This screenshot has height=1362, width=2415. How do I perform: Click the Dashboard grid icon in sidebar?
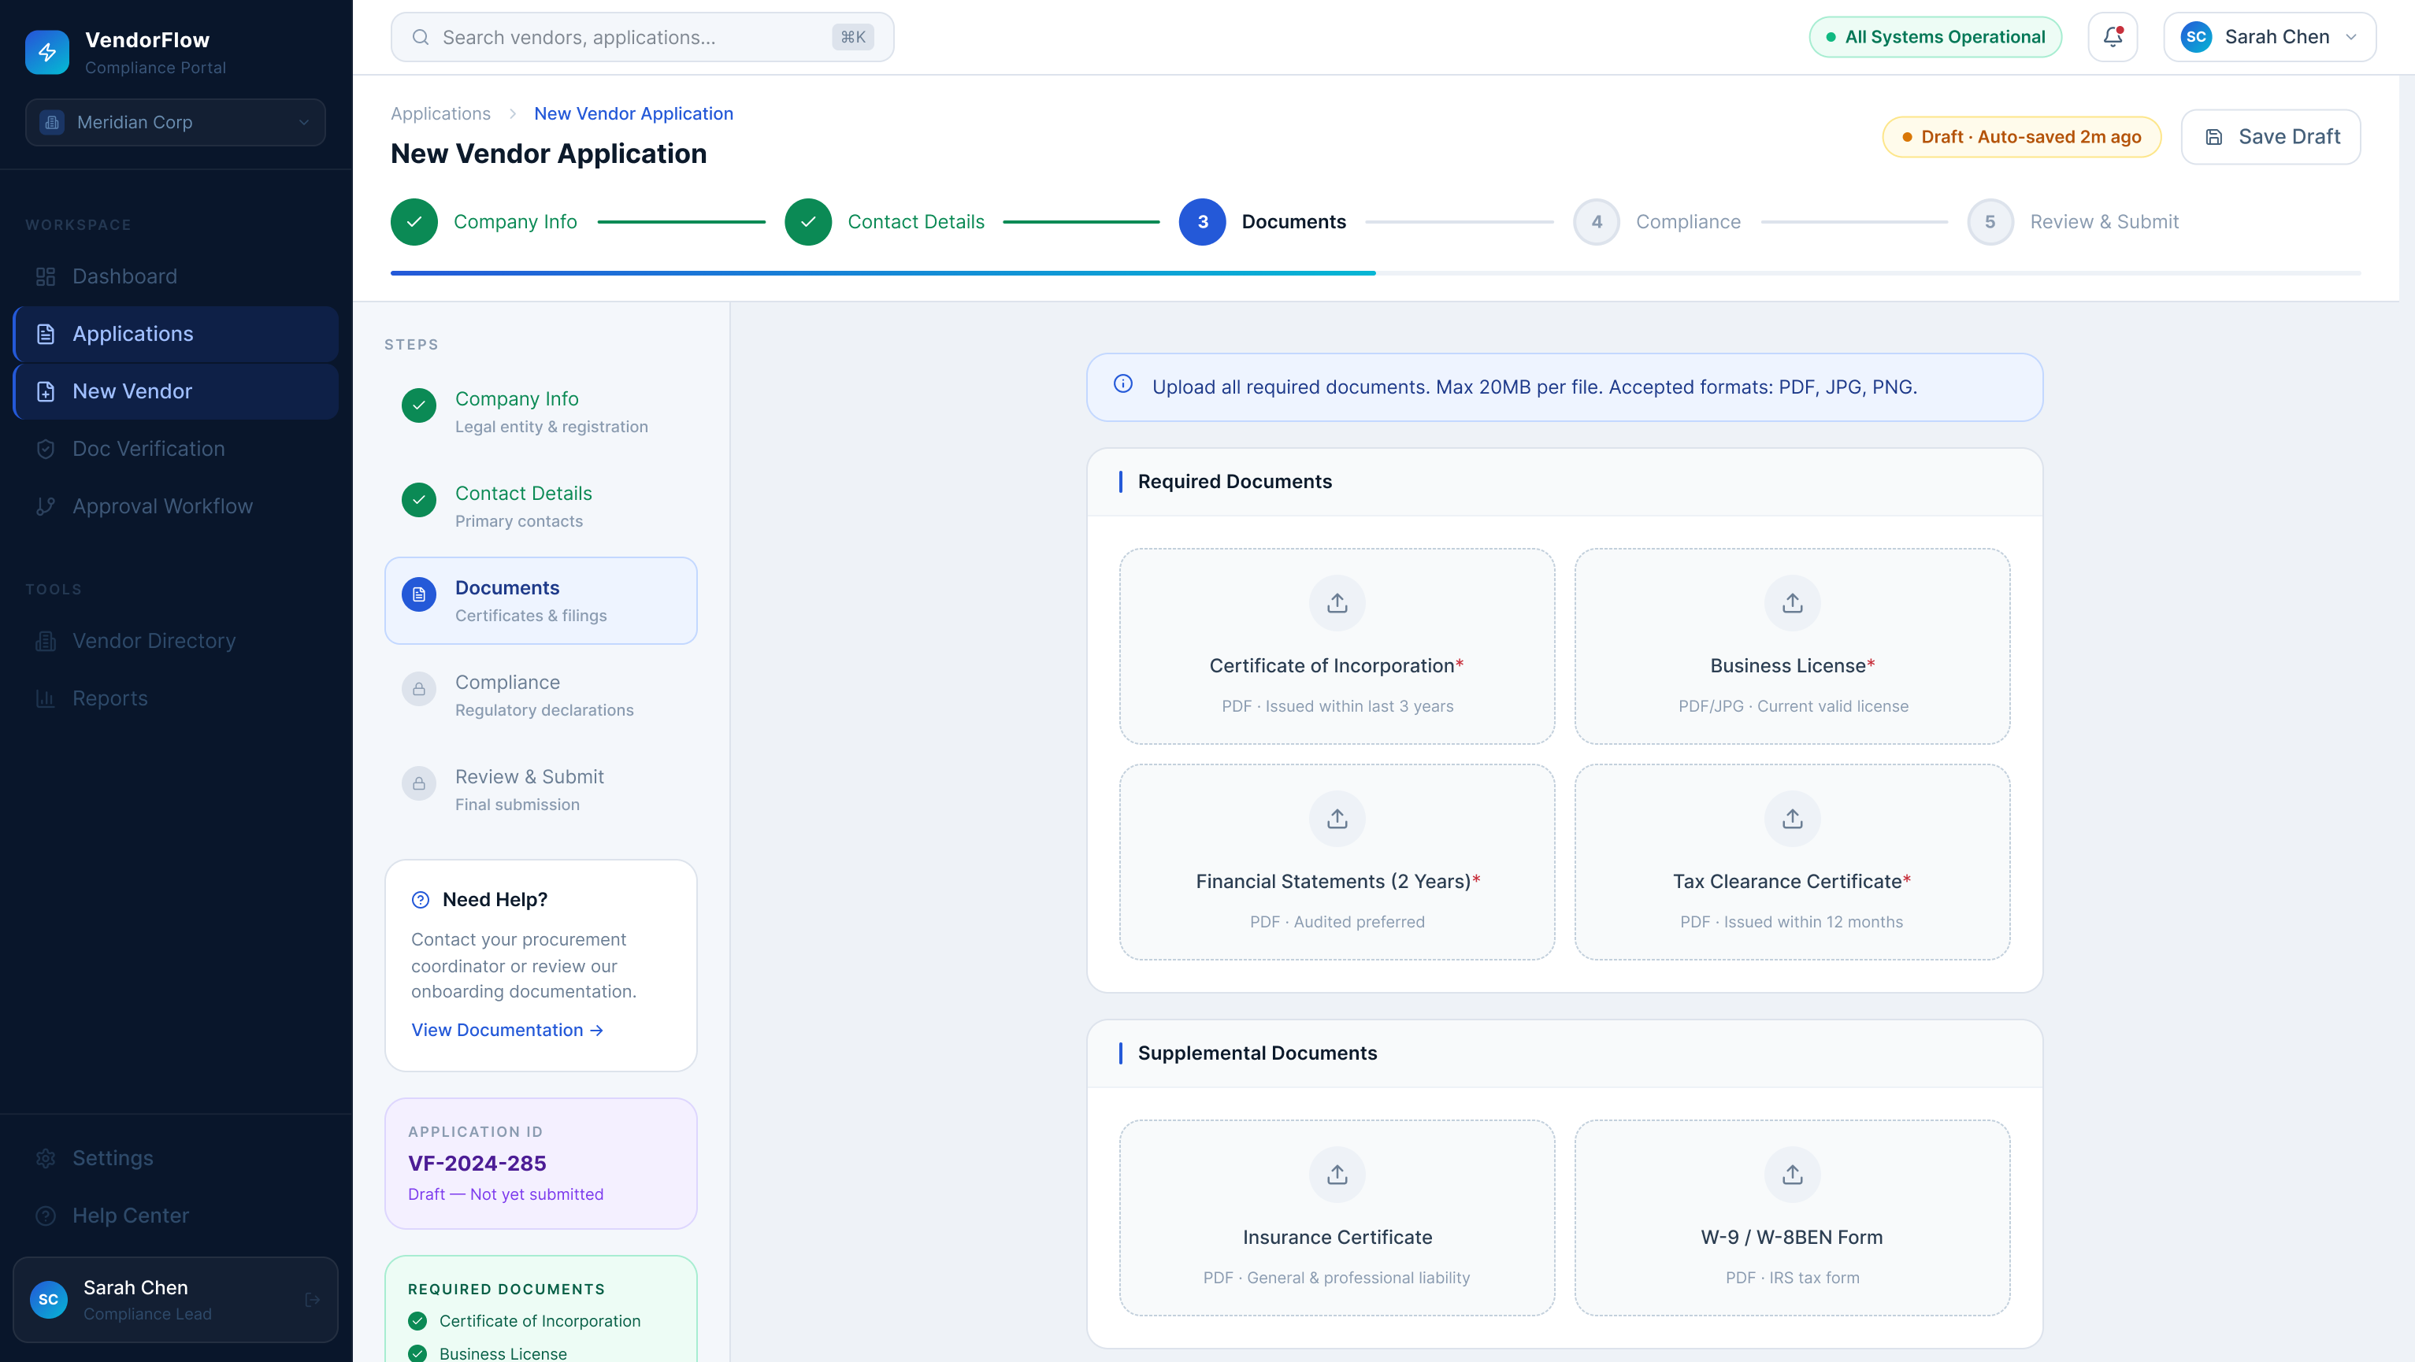pos(45,276)
